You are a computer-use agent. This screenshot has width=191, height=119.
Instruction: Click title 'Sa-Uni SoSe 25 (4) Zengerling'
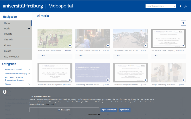point(163,50)
